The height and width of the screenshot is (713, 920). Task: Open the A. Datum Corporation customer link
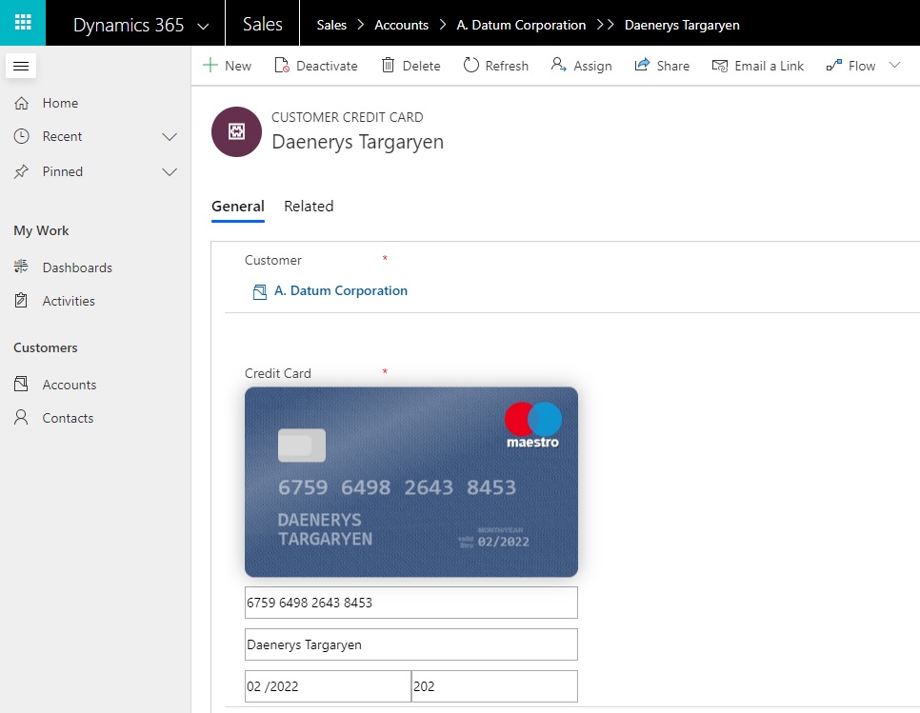341,291
